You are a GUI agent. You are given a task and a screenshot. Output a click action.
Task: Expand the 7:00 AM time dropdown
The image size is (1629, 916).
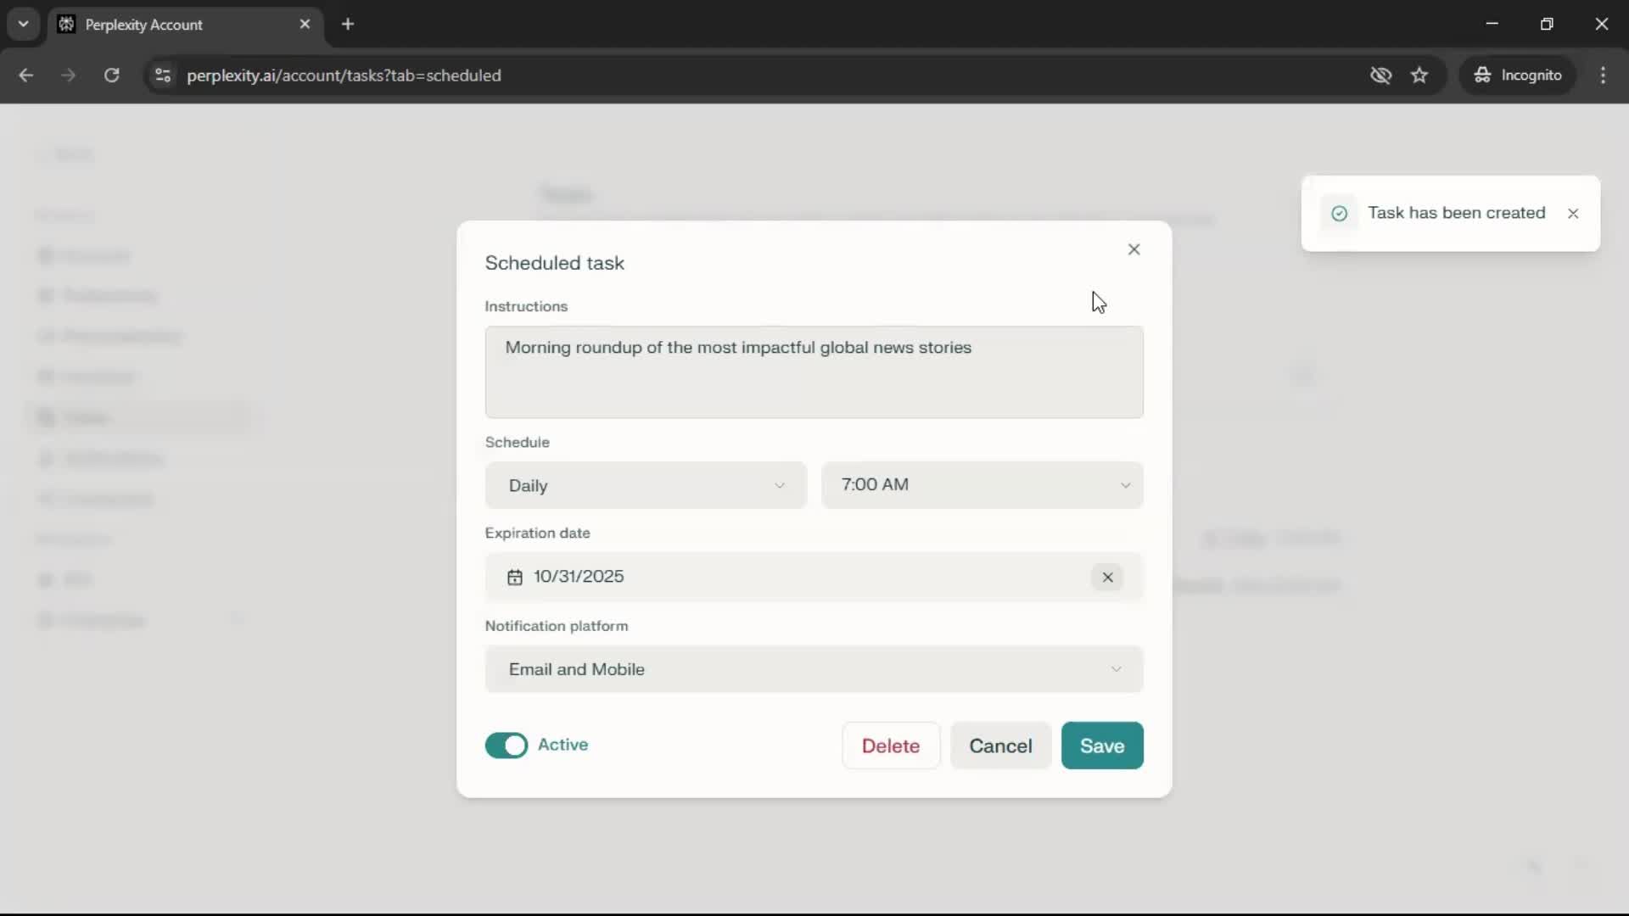point(982,485)
